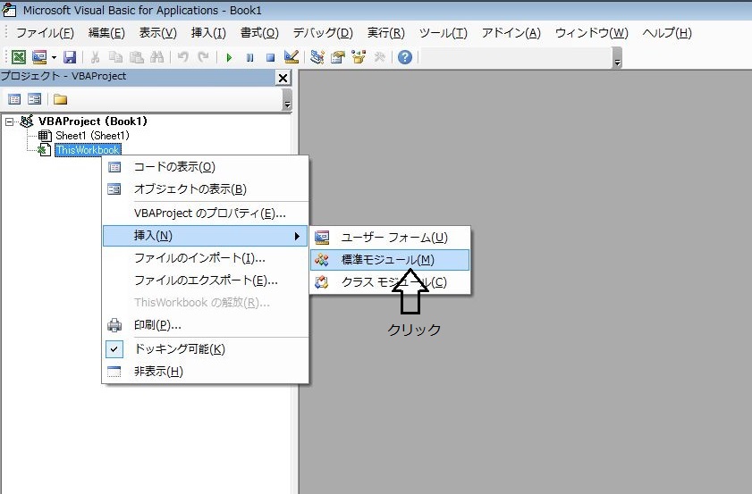This screenshot has width=752, height=494.
Task: Open the 表示(V) menu
Action: 157,32
